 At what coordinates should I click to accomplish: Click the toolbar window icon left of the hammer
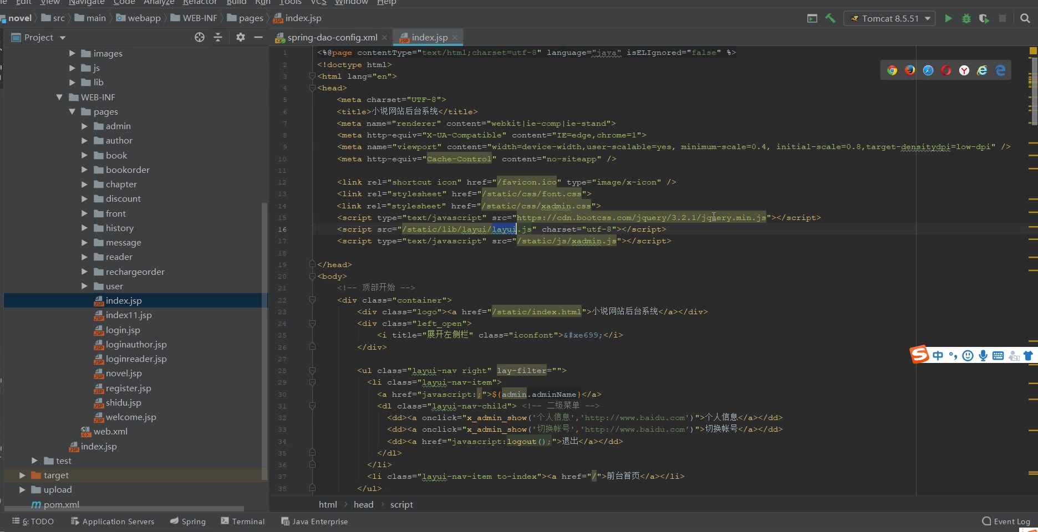812,18
